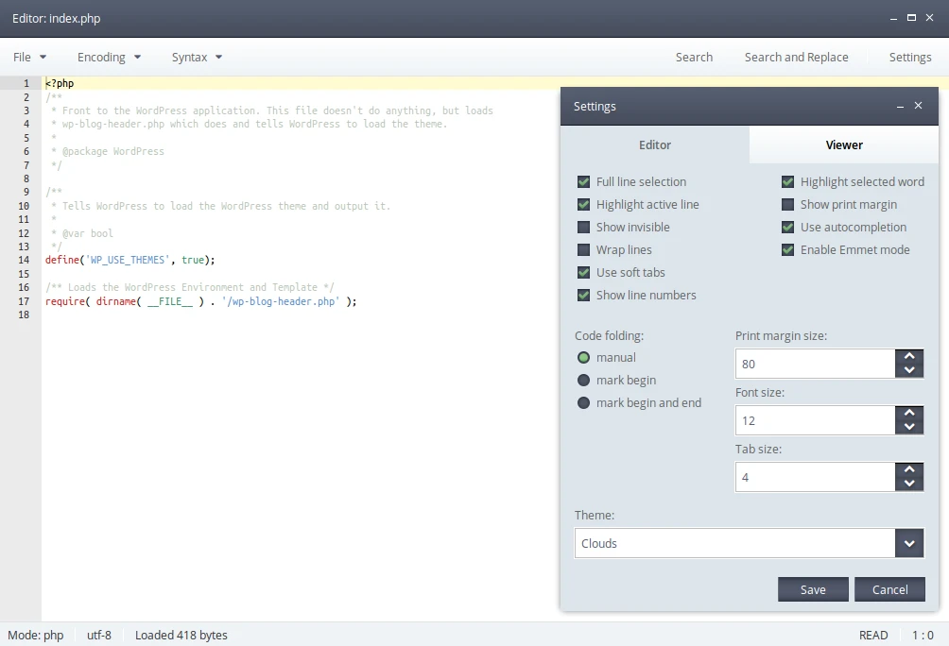949x646 pixels.
Task: Click the Tab size input field
Action: click(x=815, y=477)
